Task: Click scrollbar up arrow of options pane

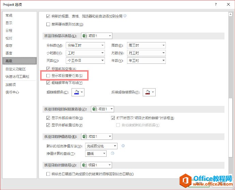Action: click(231, 14)
